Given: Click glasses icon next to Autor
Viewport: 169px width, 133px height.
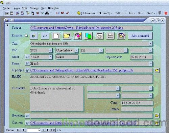Looking at the screenshot, I should [x=27, y=57].
